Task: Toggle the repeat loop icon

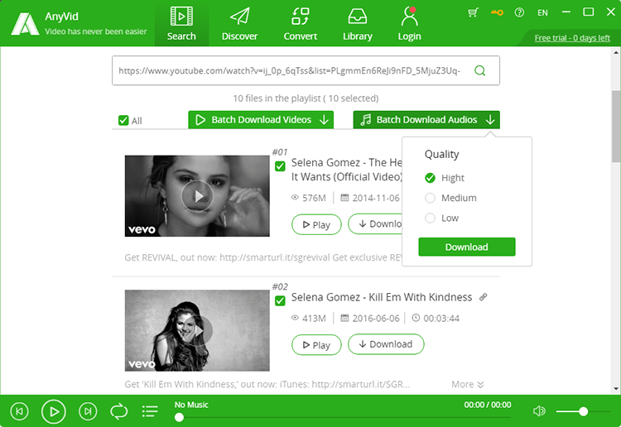Action: click(x=118, y=411)
